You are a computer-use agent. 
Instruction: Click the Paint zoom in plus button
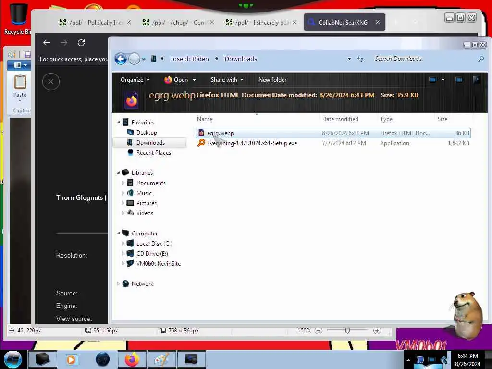point(377,331)
